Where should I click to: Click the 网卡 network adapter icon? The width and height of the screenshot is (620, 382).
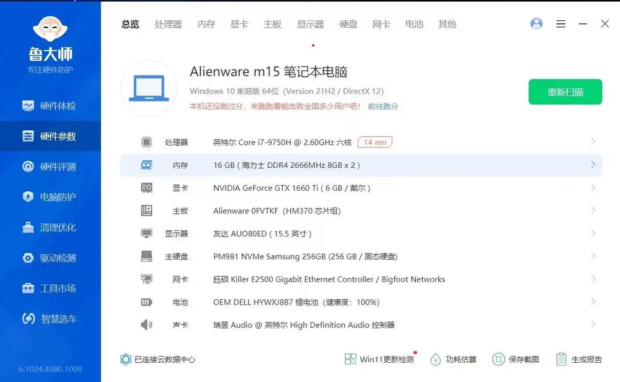146,279
